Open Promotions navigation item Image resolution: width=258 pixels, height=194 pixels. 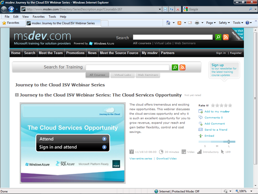pyautogui.click(x=75, y=53)
